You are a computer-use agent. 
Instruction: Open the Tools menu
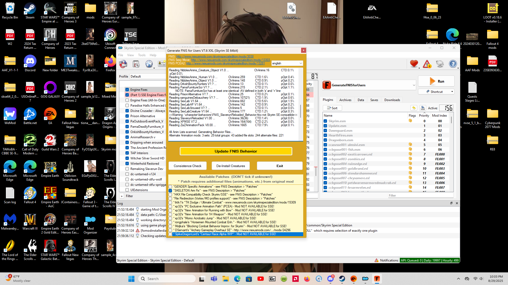click(x=142, y=55)
